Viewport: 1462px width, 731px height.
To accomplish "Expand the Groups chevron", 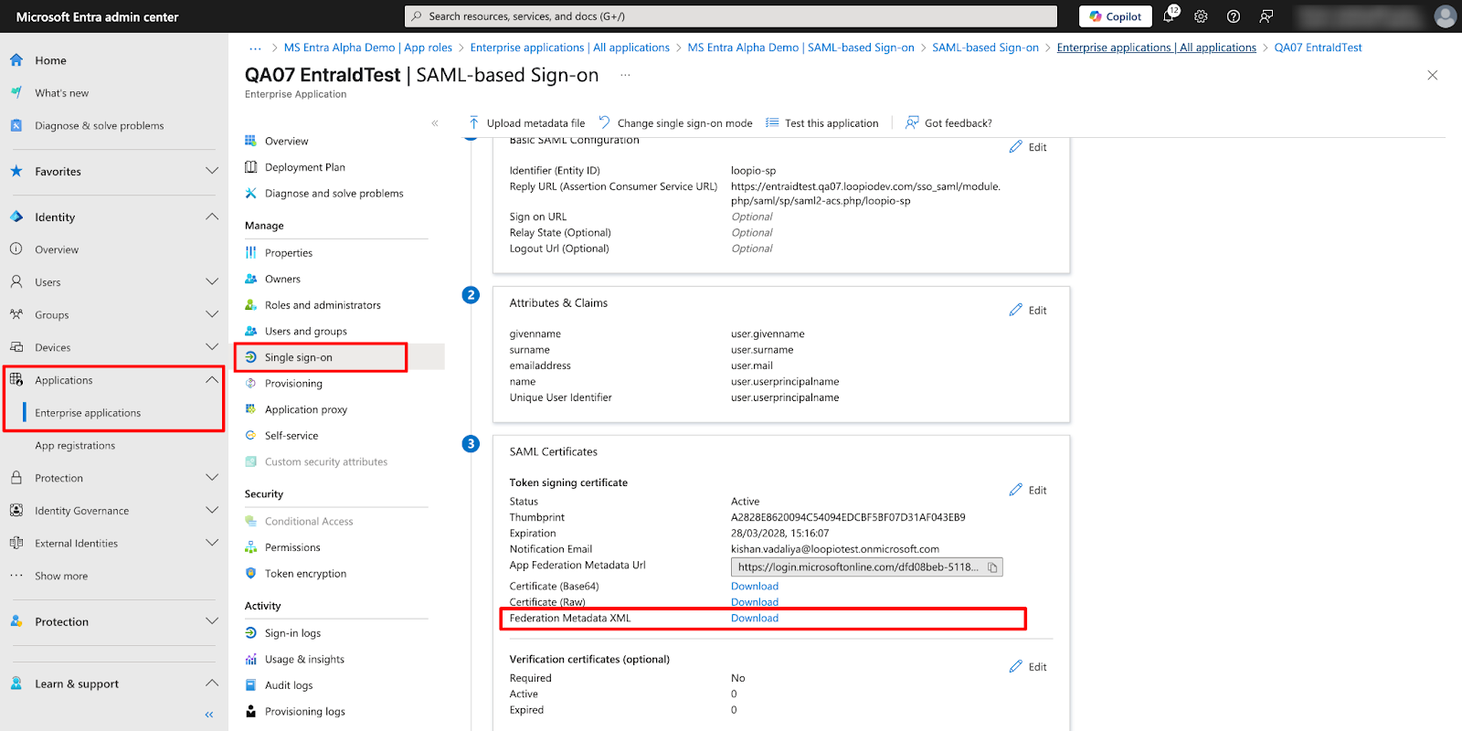I will [x=212, y=314].
